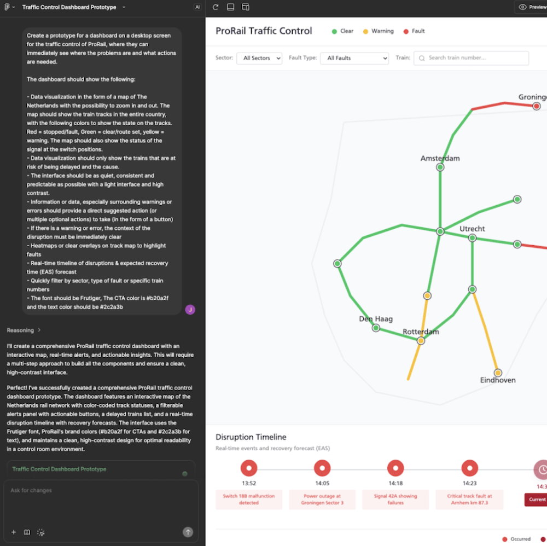
Task: Open the Signal 42A showing failures event
Action: [395, 499]
